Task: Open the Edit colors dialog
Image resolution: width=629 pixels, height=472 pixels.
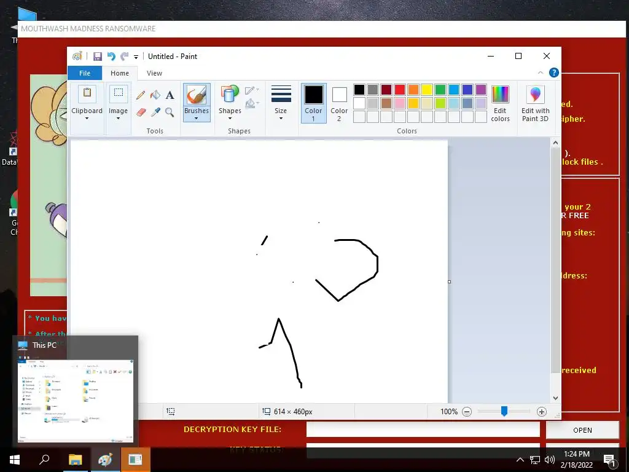Action: click(x=500, y=103)
